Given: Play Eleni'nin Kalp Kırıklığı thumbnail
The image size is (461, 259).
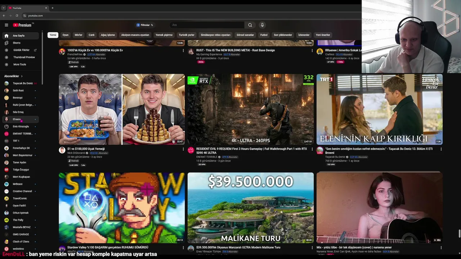Looking at the screenshot, I should point(380,109).
